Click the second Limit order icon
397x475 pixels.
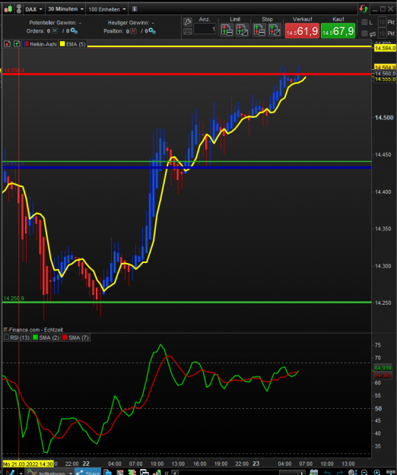(242, 30)
